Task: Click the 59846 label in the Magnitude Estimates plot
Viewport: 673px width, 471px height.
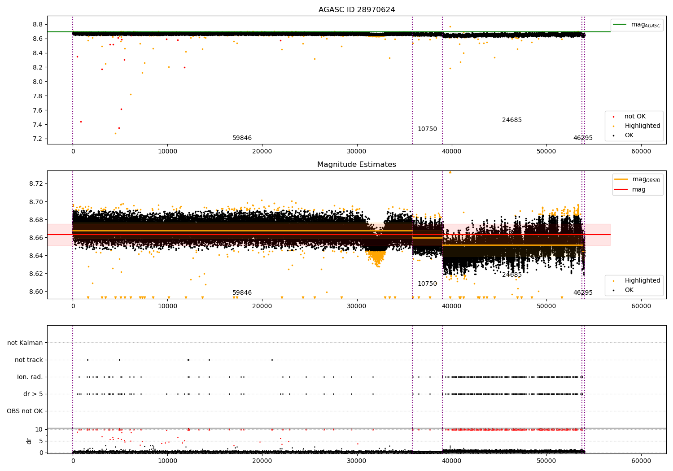Action: point(242,293)
